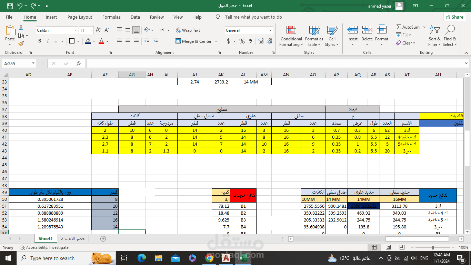Click the Share button
Image resolution: width=471 pixels, height=265 pixels.
point(455,17)
